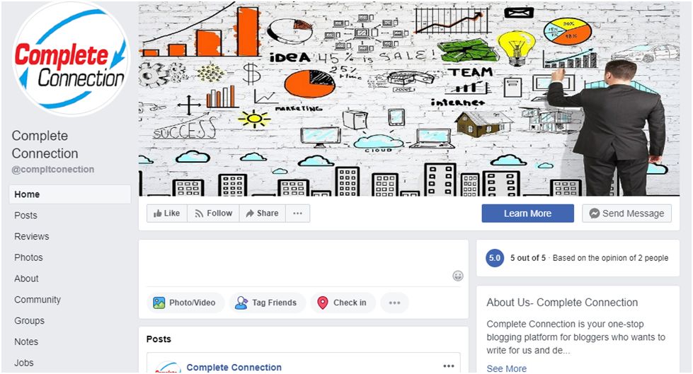Follow the page via Follow button
The height and width of the screenshot is (374, 693).
(214, 214)
